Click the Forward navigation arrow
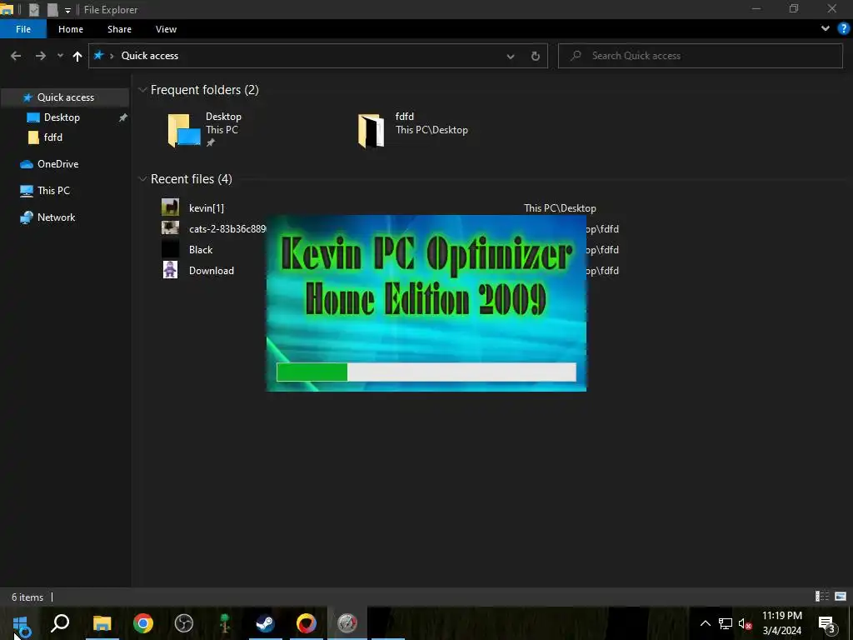 point(40,56)
